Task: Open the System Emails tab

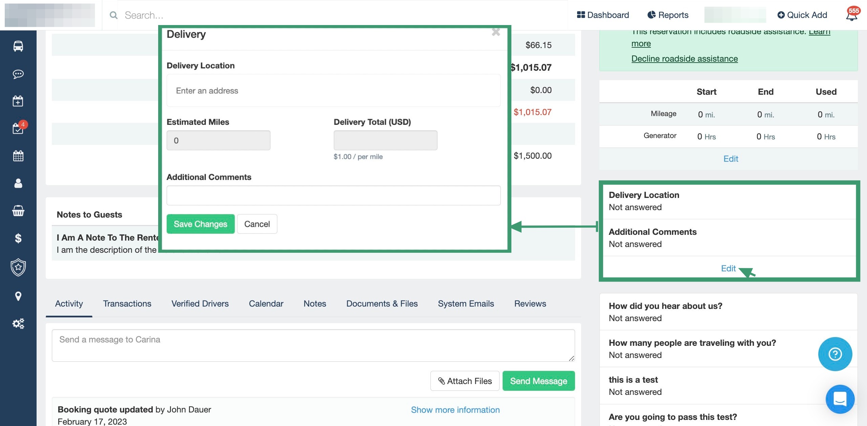Action: click(x=466, y=304)
